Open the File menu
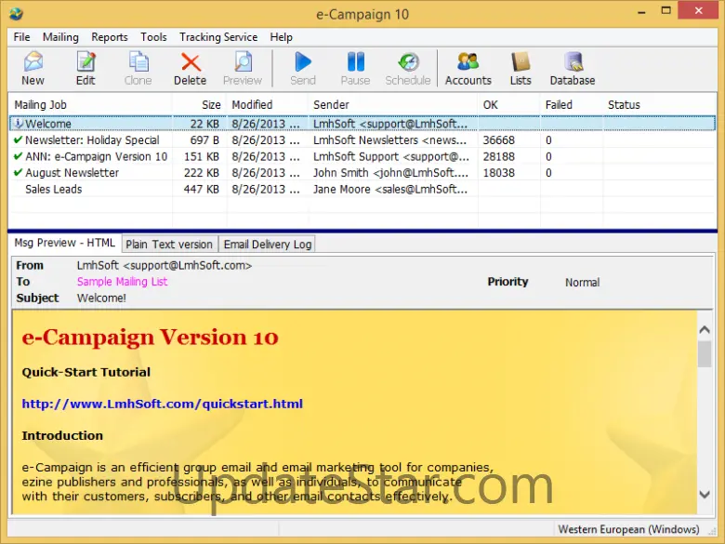The image size is (725, 544). (x=21, y=37)
